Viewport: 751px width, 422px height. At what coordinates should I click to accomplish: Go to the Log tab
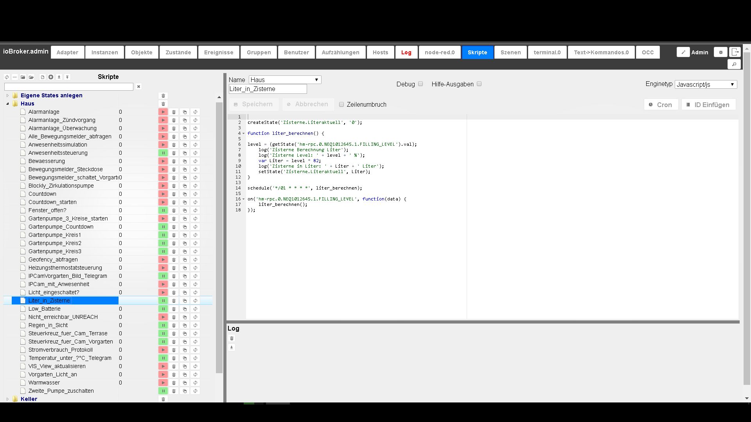(406, 52)
